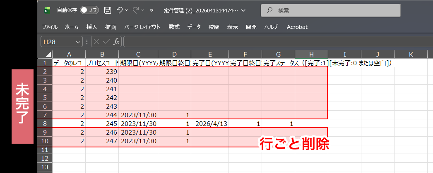This screenshot has height=173, width=433.
Task: Open the ファイル menu tab
Action: 50,27
